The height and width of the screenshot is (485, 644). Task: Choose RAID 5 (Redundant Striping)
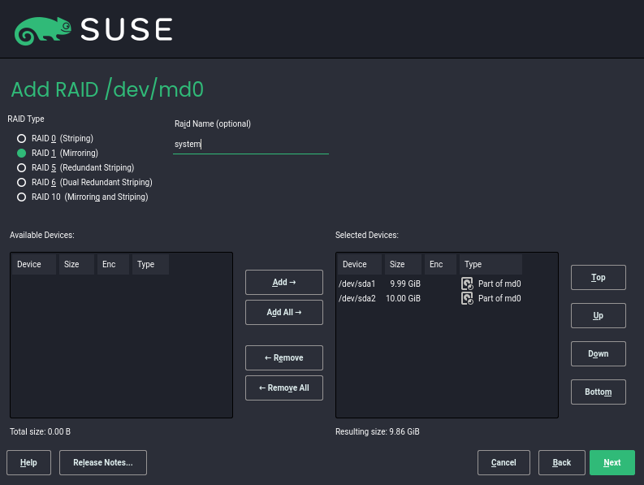[x=22, y=167]
